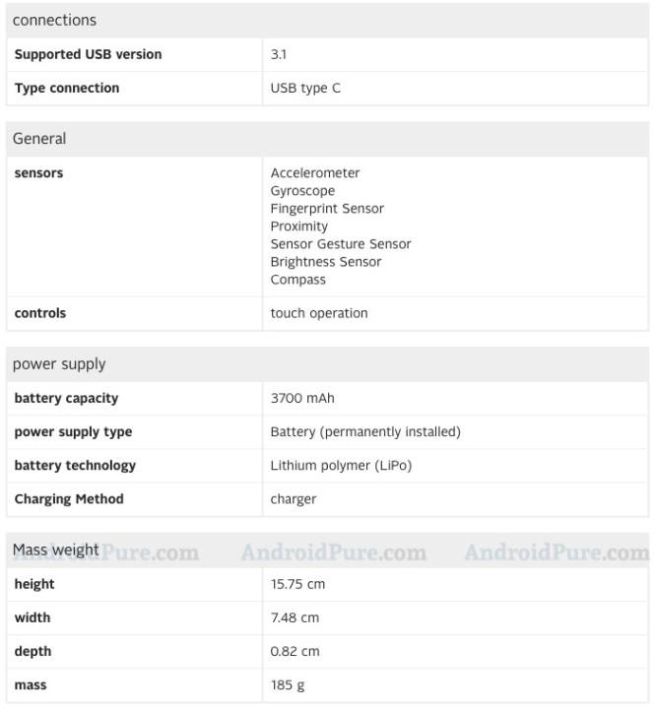Select the "Sensor Gesture Sensor" line

[341, 244]
